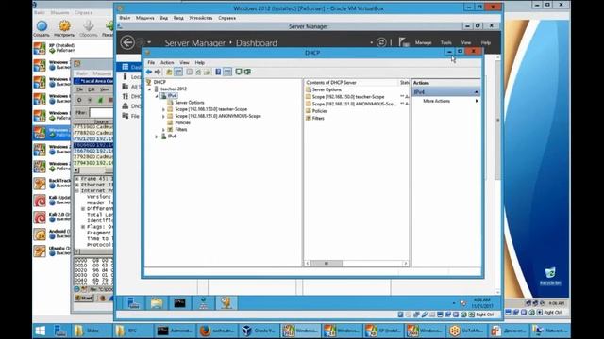Viewport: 604px width, 339px height.
Task: Select BackTrack VM in VirtualBox list
Action: 52,183
